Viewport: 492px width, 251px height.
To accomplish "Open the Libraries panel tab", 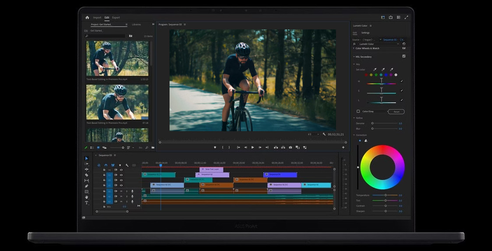I will [x=137, y=25].
